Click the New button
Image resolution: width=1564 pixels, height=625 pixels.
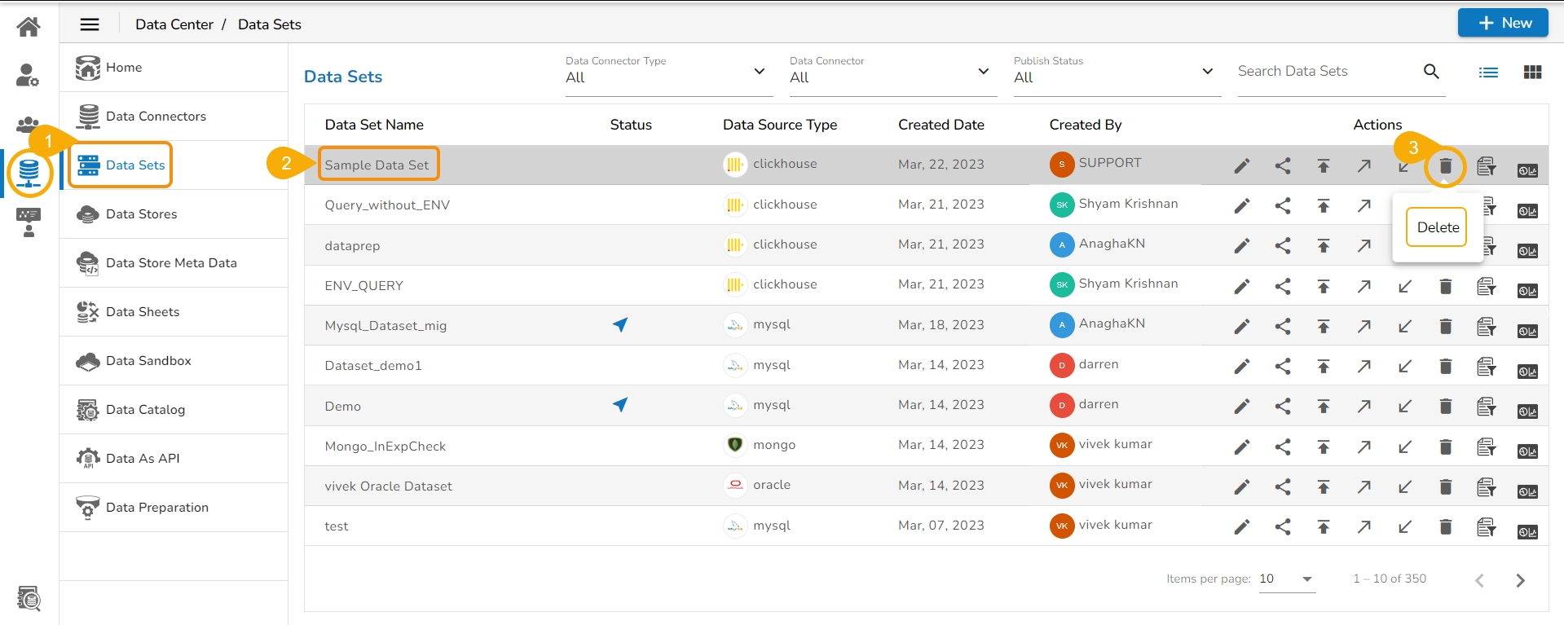tap(1503, 23)
